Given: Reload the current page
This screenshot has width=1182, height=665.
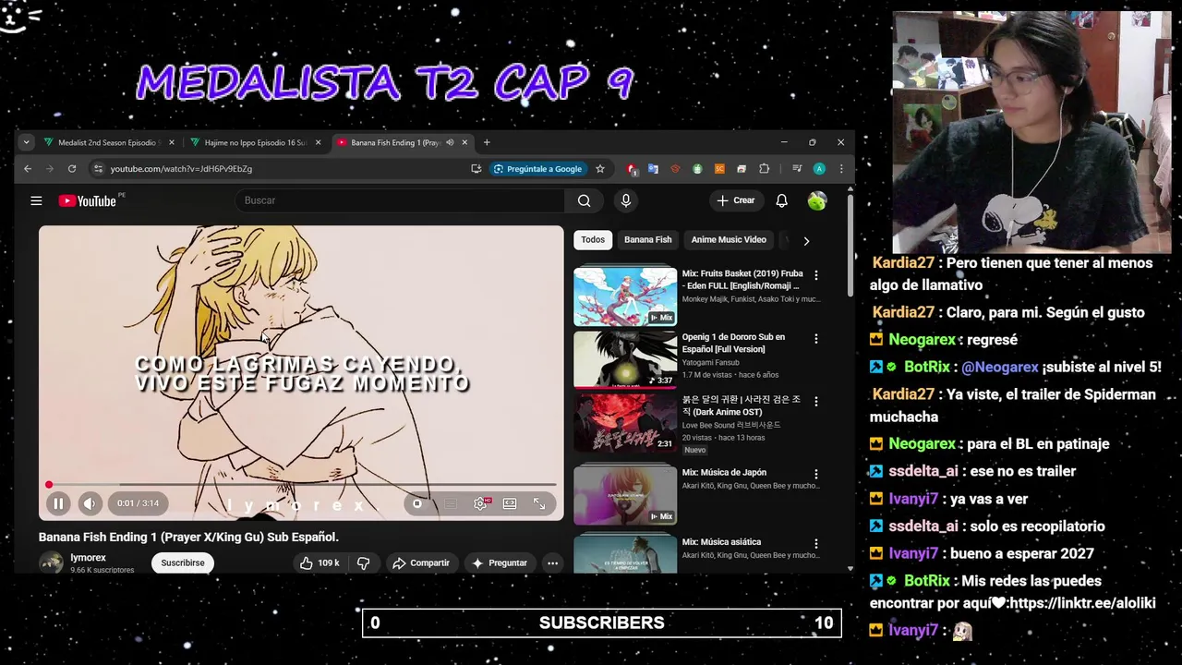Looking at the screenshot, I should 71,169.
